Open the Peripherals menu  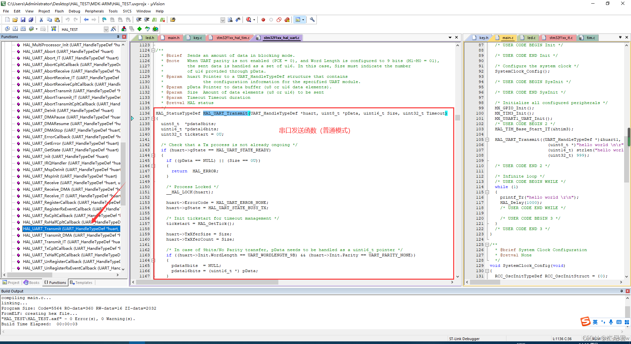pos(94,11)
